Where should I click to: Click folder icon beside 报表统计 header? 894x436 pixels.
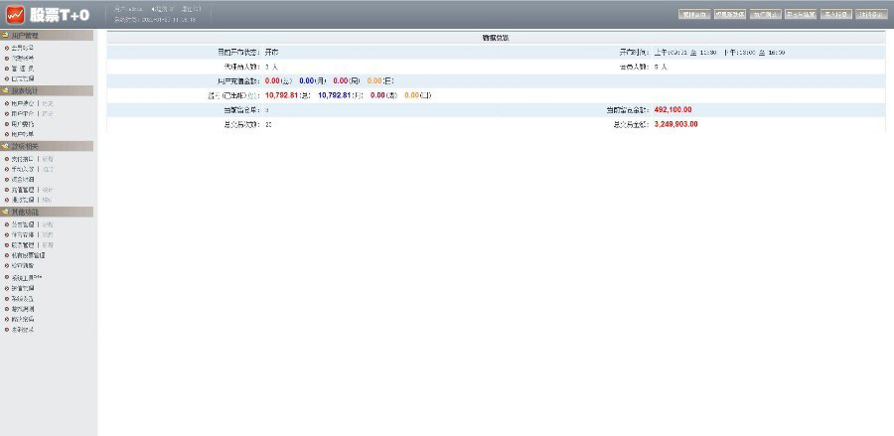[x=5, y=90]
